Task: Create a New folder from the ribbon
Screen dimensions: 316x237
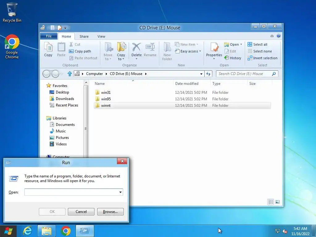Action: tap(167, 52)
